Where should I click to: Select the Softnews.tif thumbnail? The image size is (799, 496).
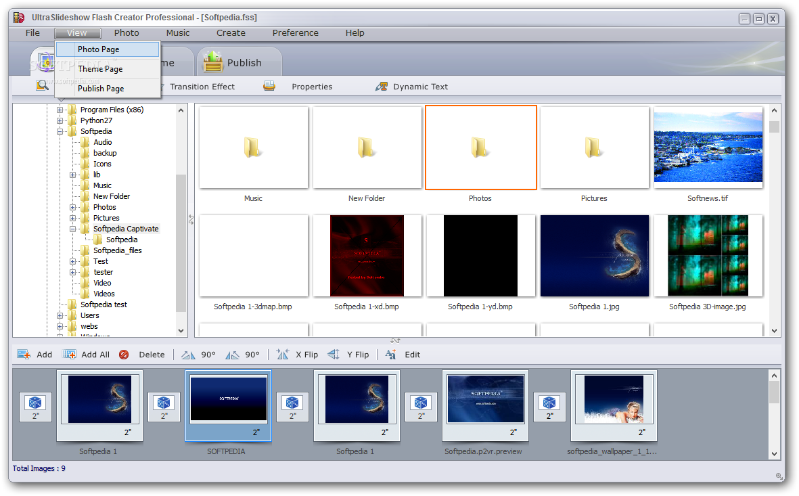click(x=708, y=148)
